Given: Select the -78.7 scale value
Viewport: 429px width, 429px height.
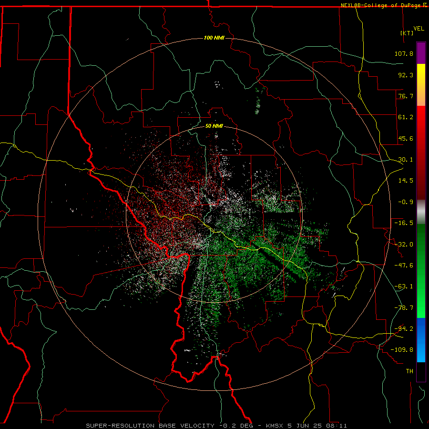Looking at the screenshot, I should point(404,308).
